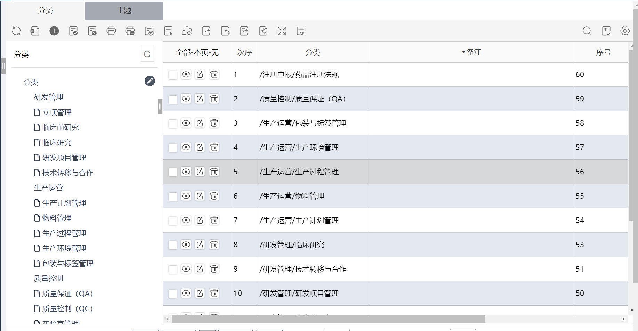Click the 备注 column sort arrow

click(x=463, y=52)
